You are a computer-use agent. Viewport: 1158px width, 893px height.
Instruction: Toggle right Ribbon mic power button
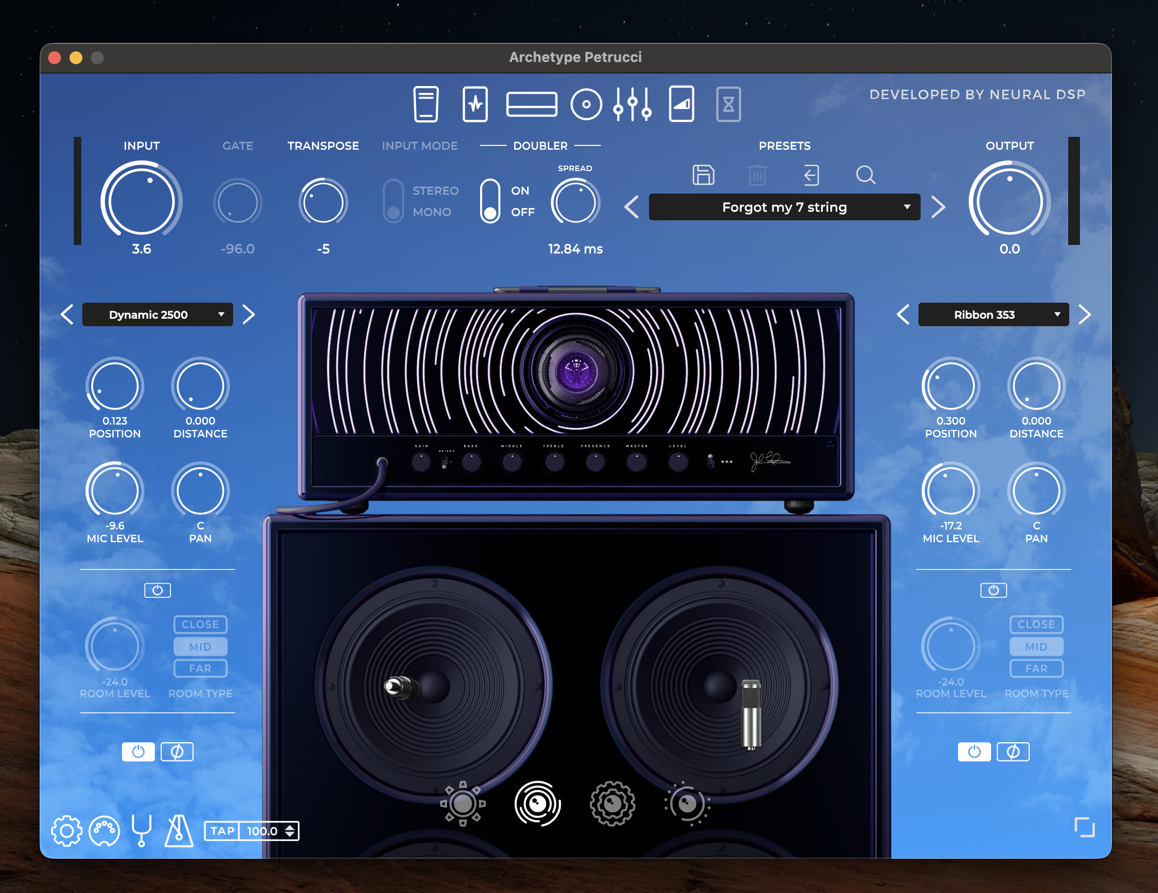[974, 752]
